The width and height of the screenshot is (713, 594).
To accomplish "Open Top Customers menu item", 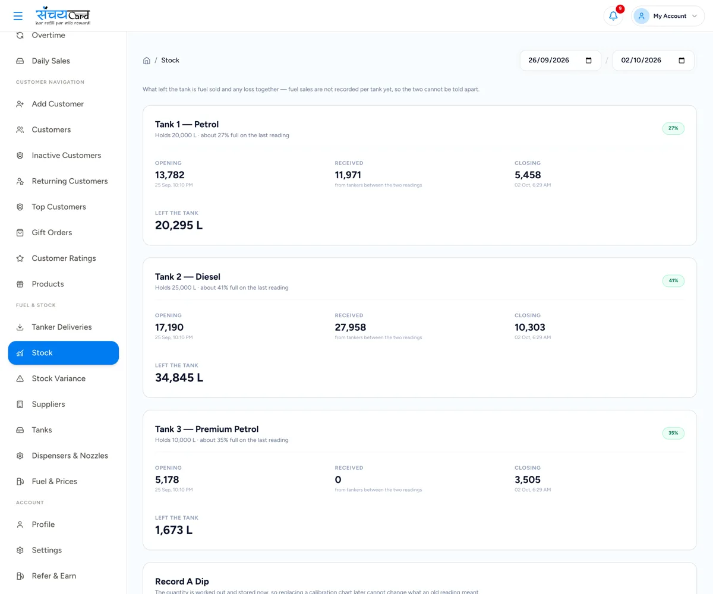I will point(64,207).
